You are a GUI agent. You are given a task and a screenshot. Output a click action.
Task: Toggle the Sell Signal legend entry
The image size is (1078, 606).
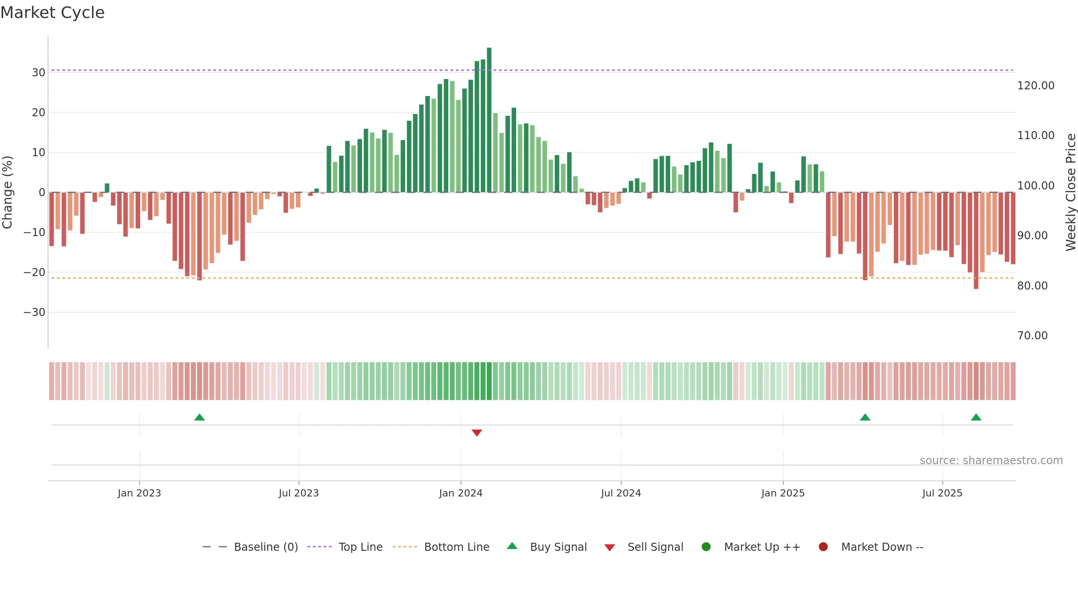644,547
